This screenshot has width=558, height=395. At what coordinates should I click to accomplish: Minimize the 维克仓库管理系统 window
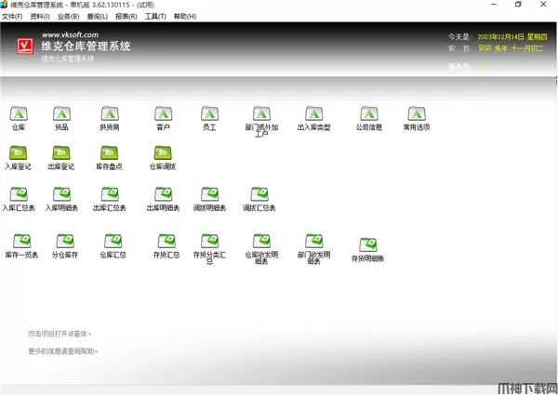tap(494, 5)
